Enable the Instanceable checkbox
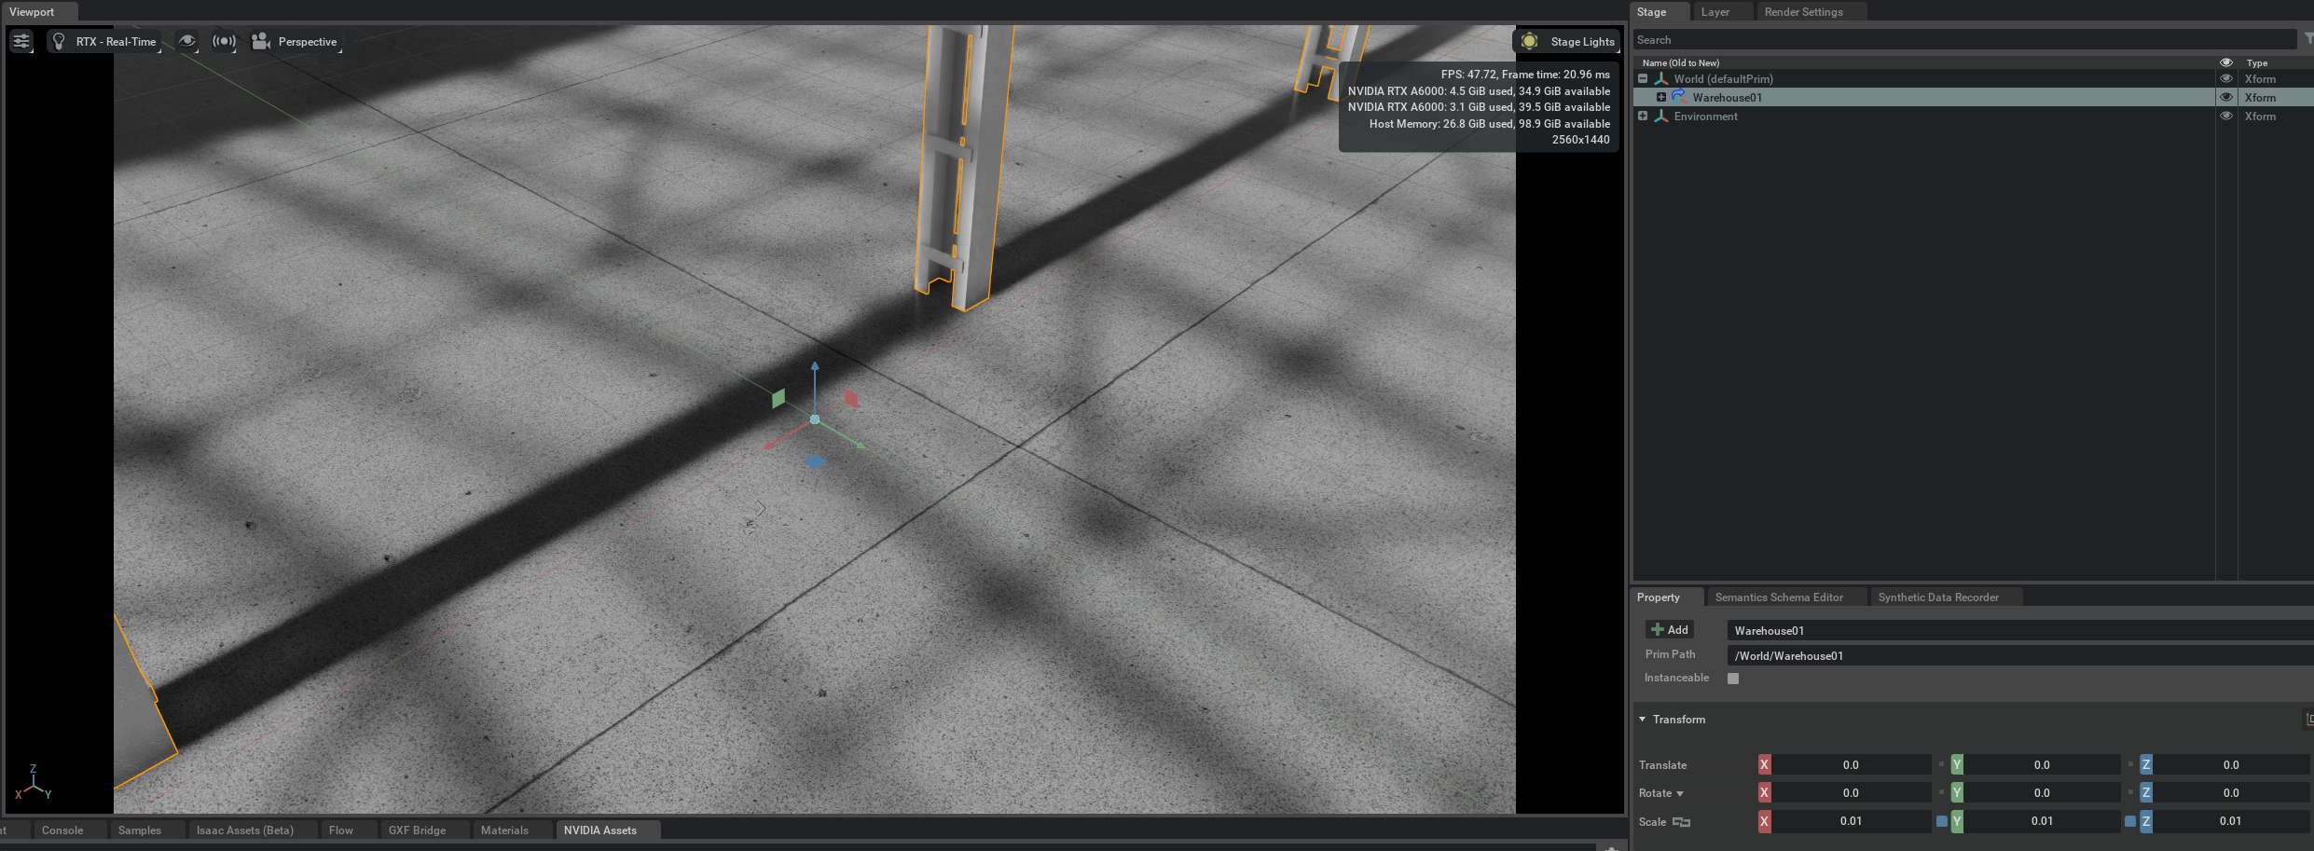Viewport: 2314px width, 851px height. coord(1733,679)
